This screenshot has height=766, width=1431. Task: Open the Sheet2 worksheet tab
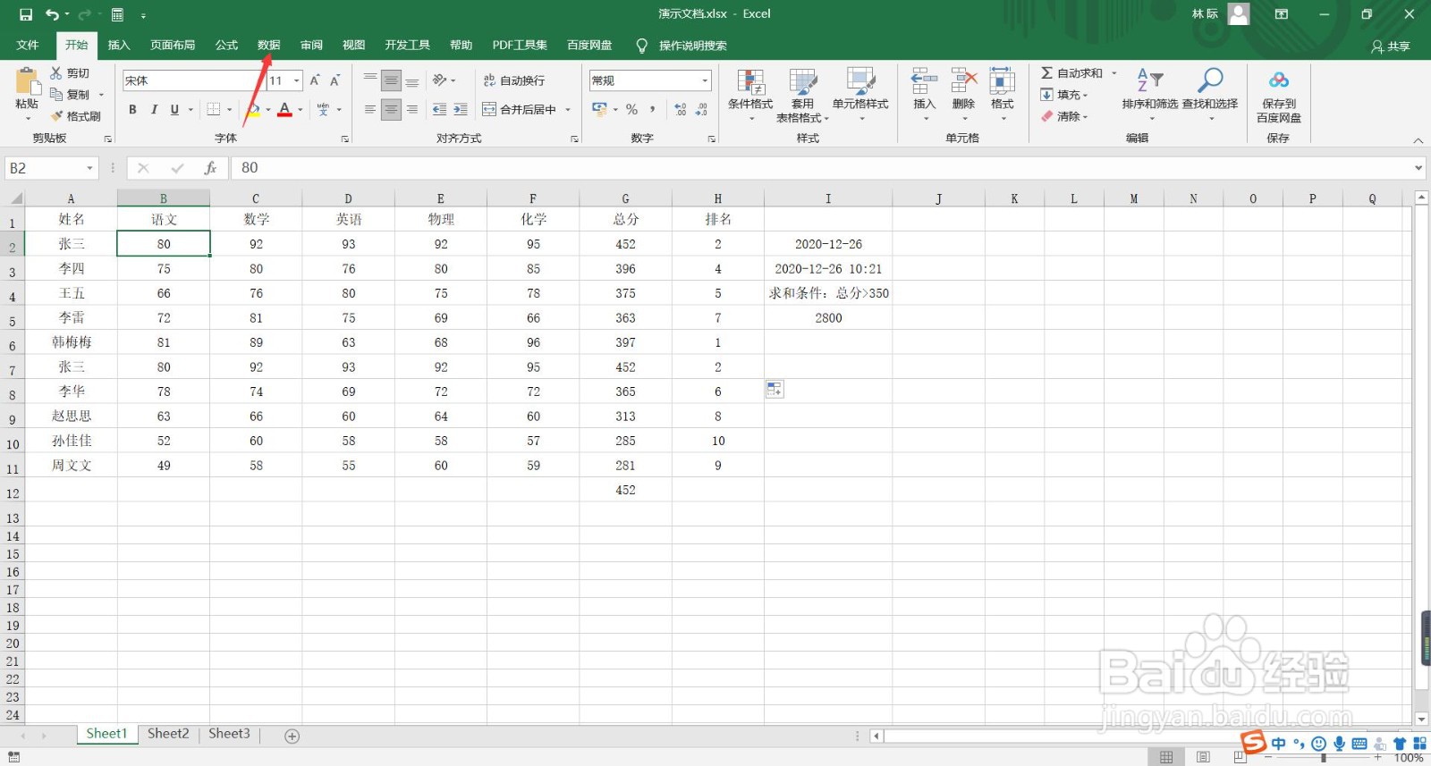pos(168,734)
